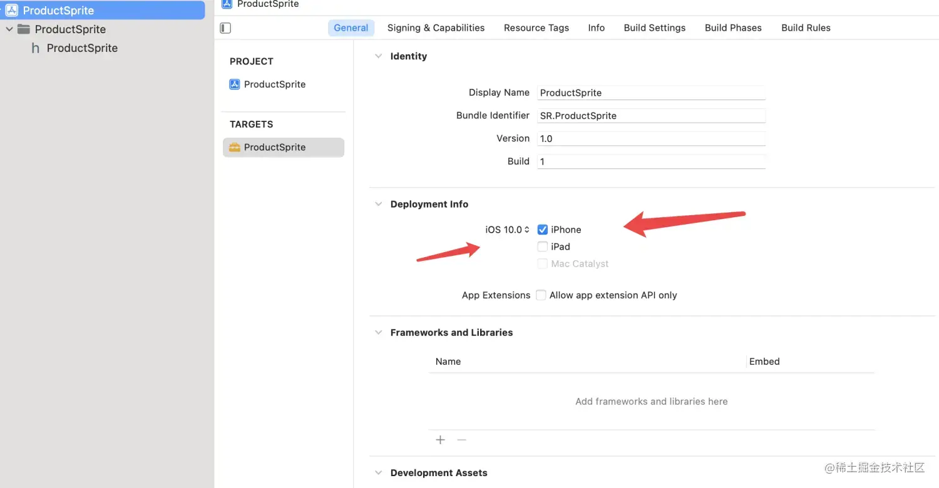Open the Build Phases tab
This screenshot has height=488, width=939.
point(733,28)
